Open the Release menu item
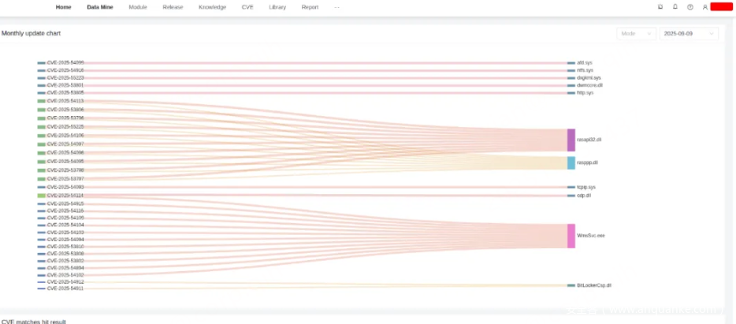Screen dimensions: 736x324 (x=173, y=7)
